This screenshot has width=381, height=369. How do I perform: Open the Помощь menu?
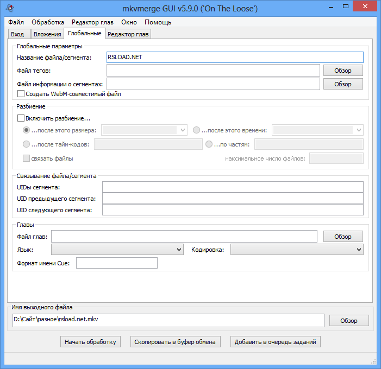point(158,22)
